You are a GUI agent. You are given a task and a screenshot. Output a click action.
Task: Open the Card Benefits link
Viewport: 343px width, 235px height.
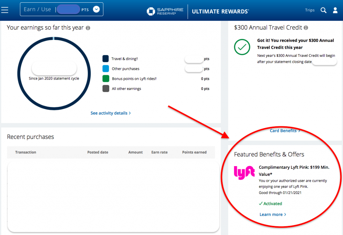283,131
